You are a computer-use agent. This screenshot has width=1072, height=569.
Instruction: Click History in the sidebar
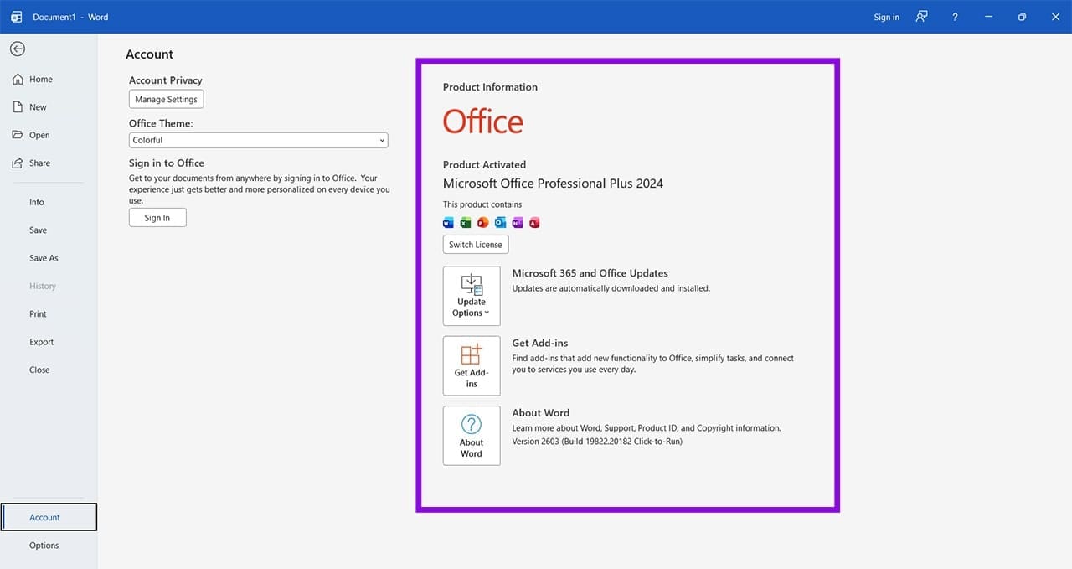click(43, 286)
